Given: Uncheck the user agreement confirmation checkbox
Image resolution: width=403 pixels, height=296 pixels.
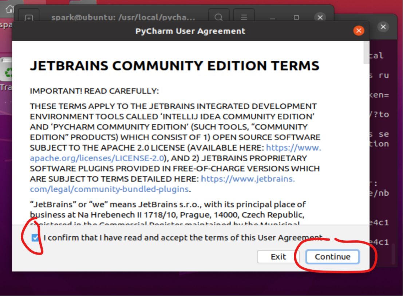Looking at the screenshot, I should coord(35,238).
